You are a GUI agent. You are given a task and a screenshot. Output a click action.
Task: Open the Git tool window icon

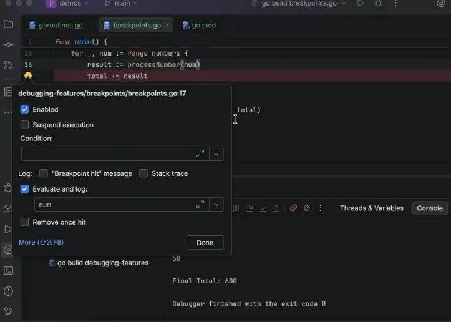point(8,311)
